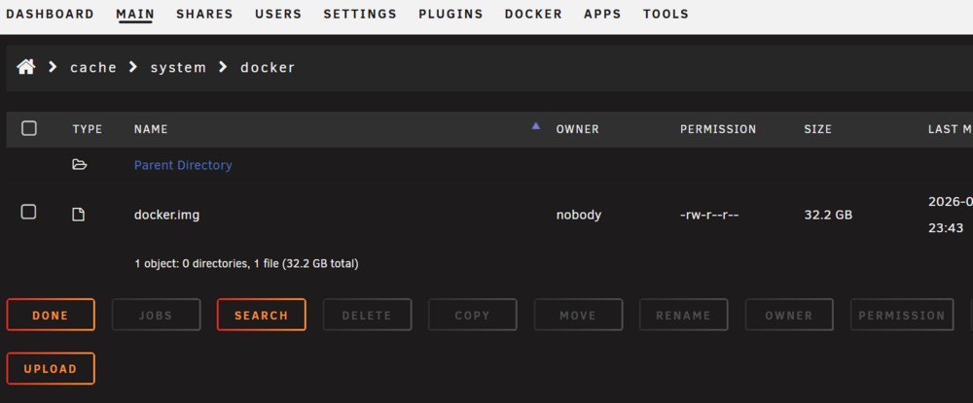Open the Parent Directory link

pyautogui.click(x=183, y=165)
